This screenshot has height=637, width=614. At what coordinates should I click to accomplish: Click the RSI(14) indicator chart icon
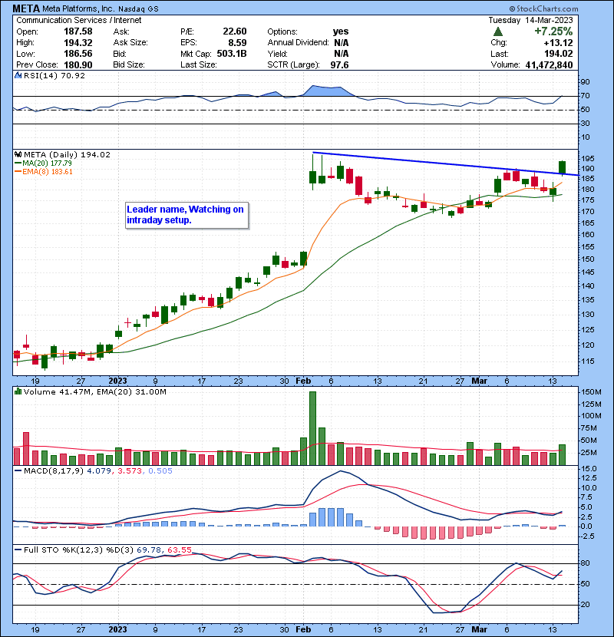tap(18, 75)
